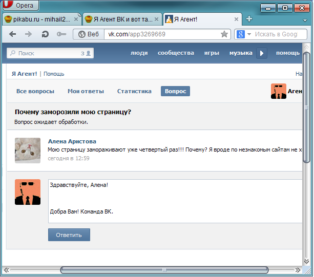Open the password wand key icon
The height and width of the screenshot is (277, 314).
61,34
